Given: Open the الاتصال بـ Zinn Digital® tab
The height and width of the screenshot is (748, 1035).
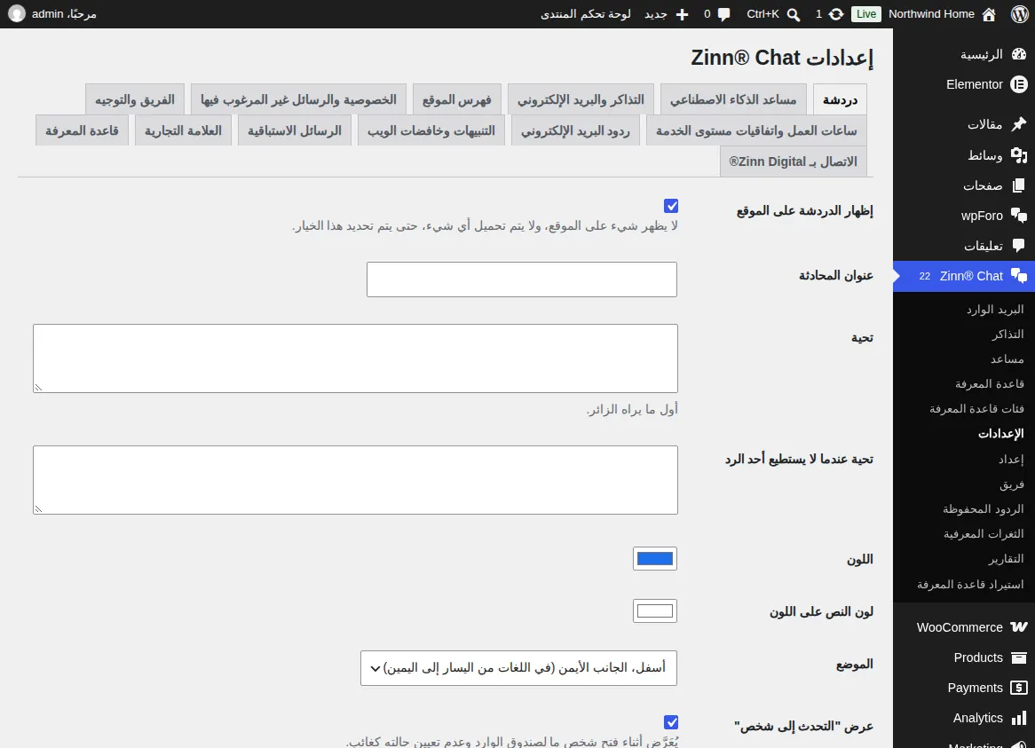Looking at the screenshot, I should click(x=793, y=161).
